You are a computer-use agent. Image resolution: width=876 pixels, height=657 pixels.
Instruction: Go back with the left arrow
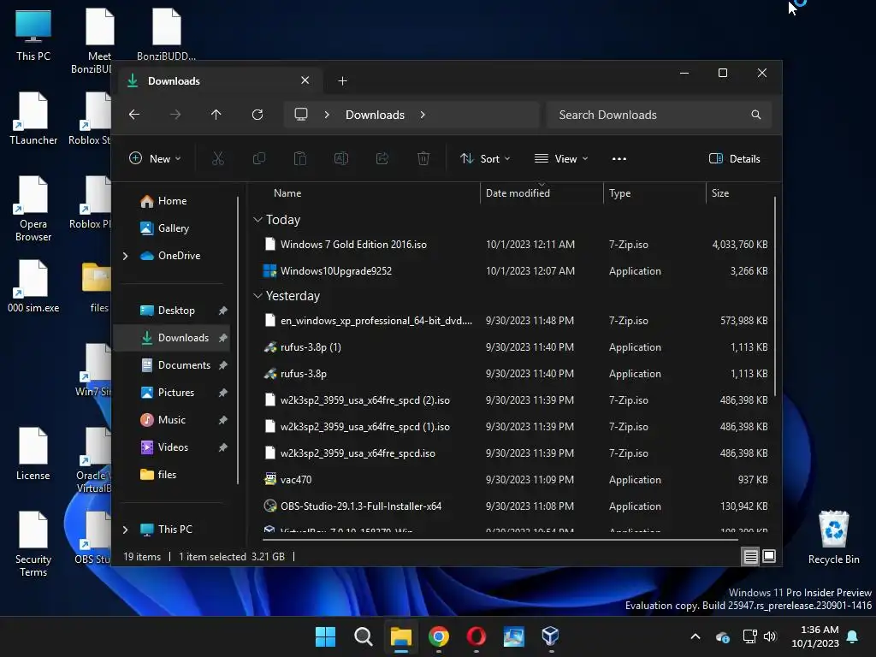[134, 115]
